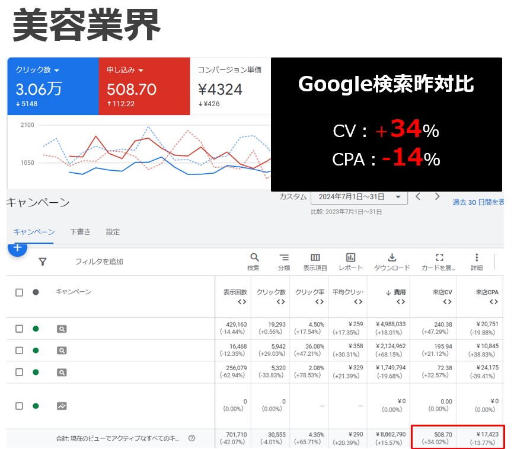Expand the 来店CV column comparison arrows
Screen dimensions: 514x449
[x=447, y=302]
